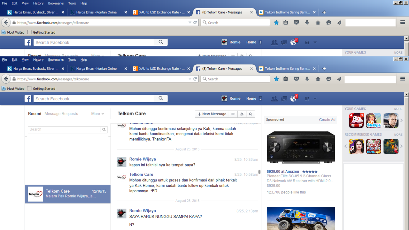The height and width of the screenshot is (230, 409).
Task: Open account dropdown arrow in back window
Action: click(x=315, y=42)
